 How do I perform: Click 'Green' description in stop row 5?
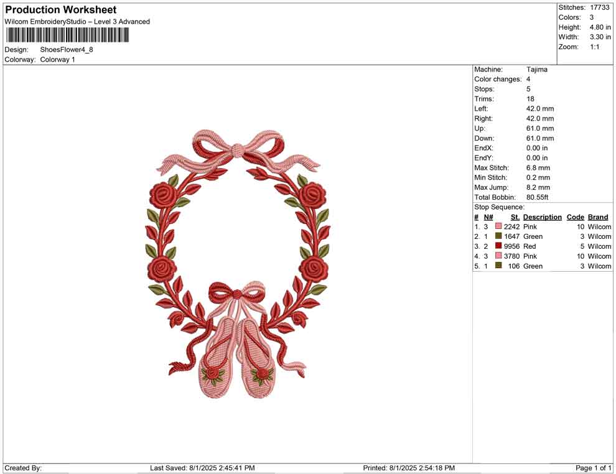pos(533,266)
